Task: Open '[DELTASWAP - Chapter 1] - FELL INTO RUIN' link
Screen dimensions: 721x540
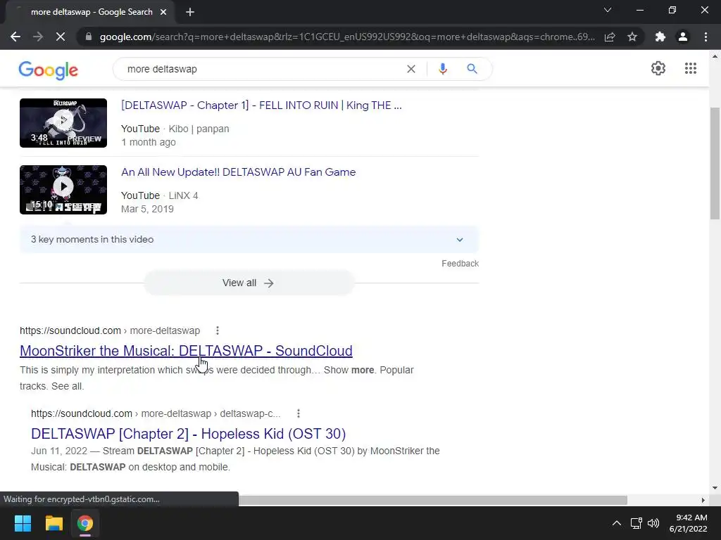Action: tap(261, 105)
